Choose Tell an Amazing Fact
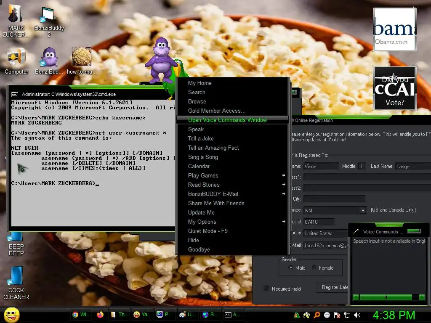The width and height of the screenshot is (431, 323). [x=232, y=148]
